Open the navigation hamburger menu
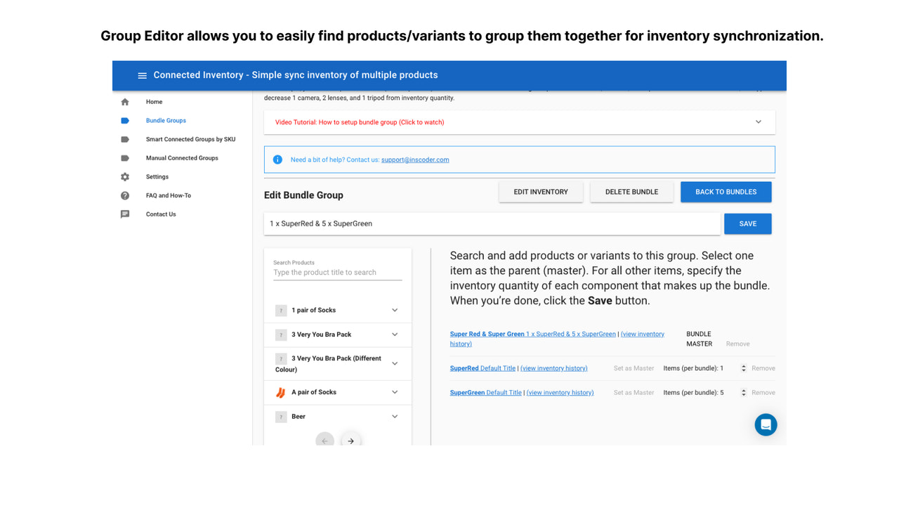This screenshot has width=899, height=506. coord(143,75)
